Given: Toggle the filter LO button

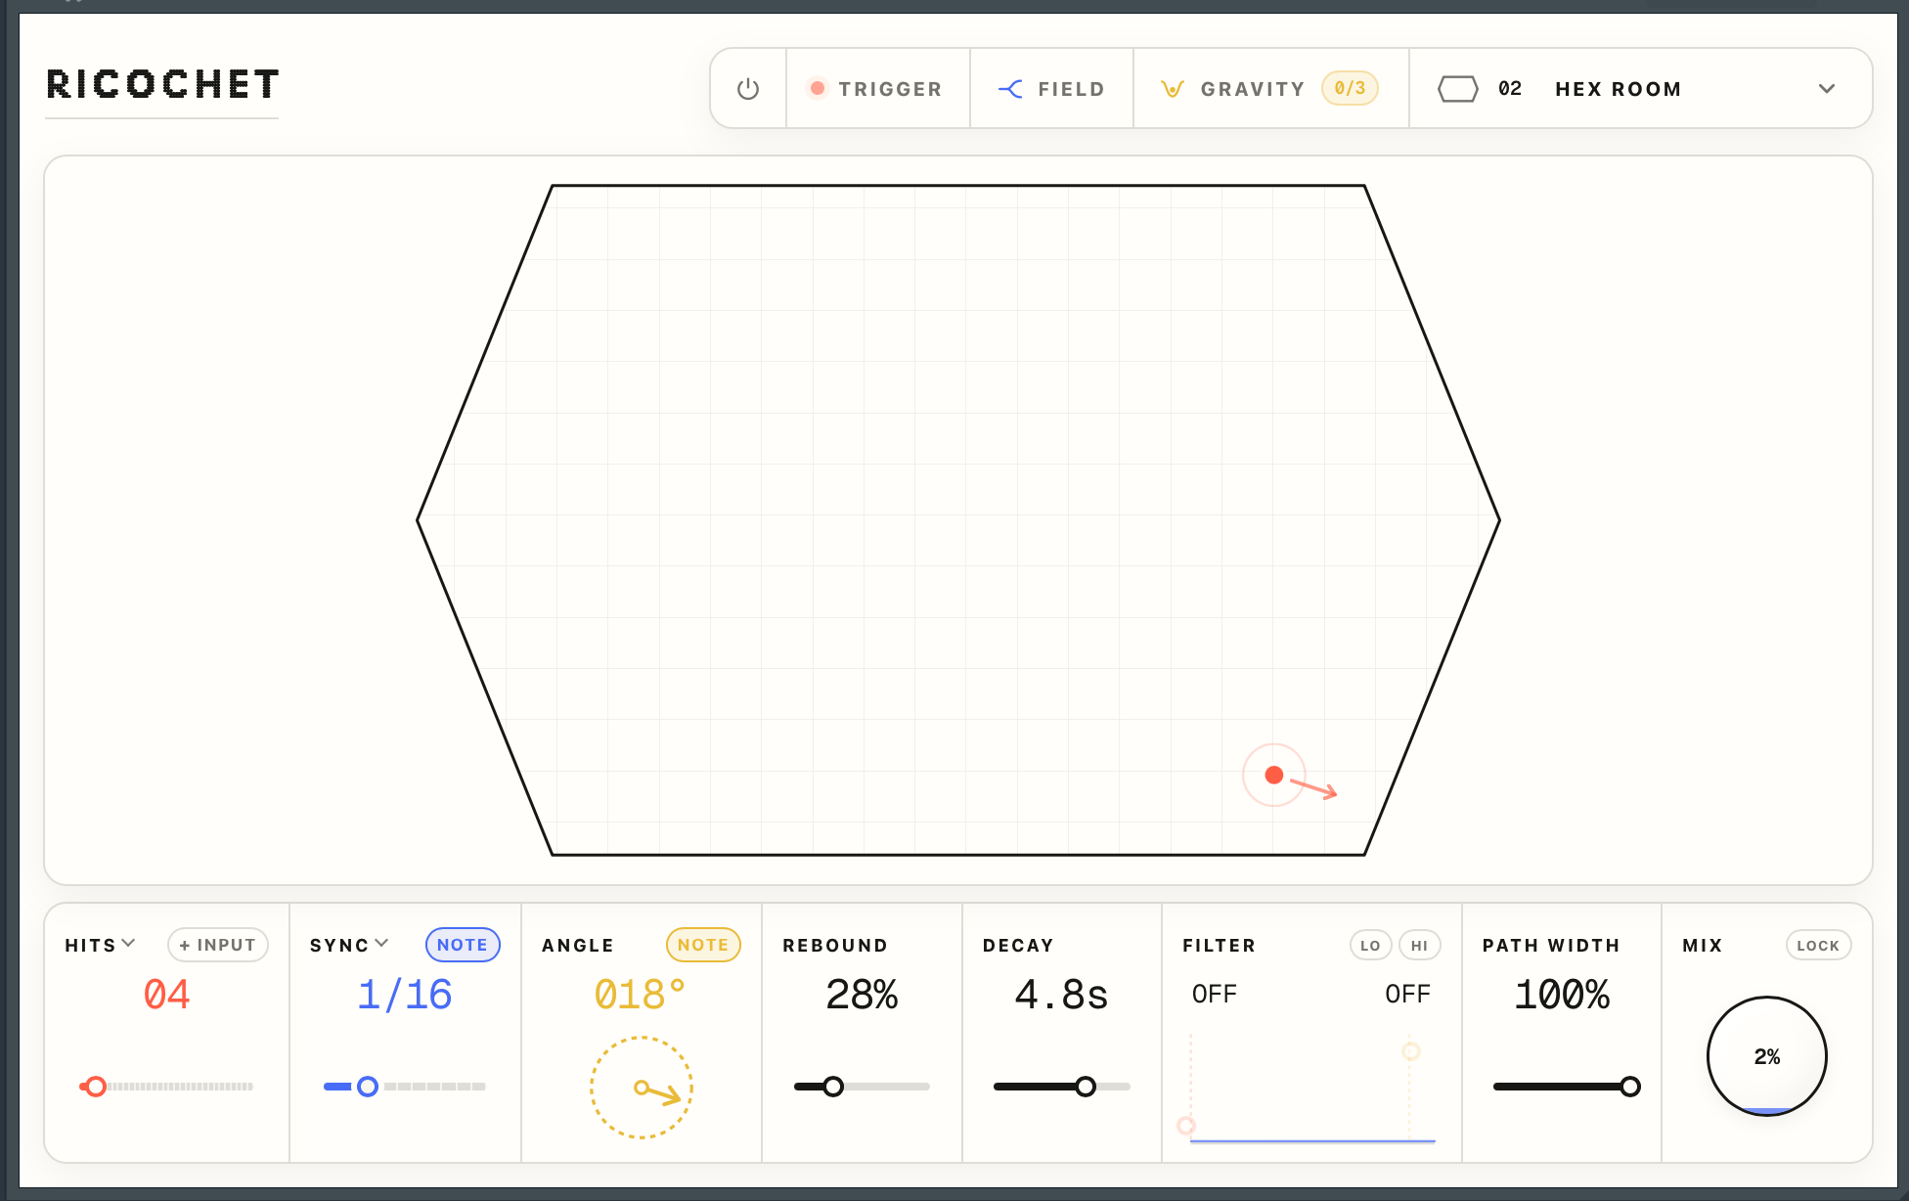Looking at the screenshot, I should coord(1370,946).
